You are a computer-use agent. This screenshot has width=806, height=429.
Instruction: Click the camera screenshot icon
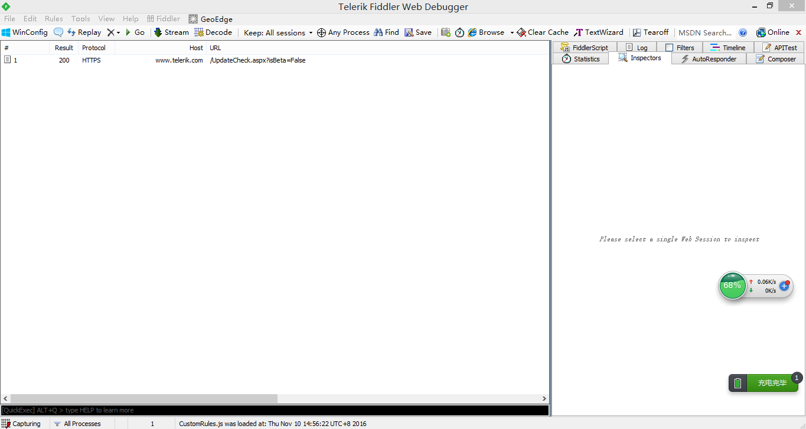[446, 32]
